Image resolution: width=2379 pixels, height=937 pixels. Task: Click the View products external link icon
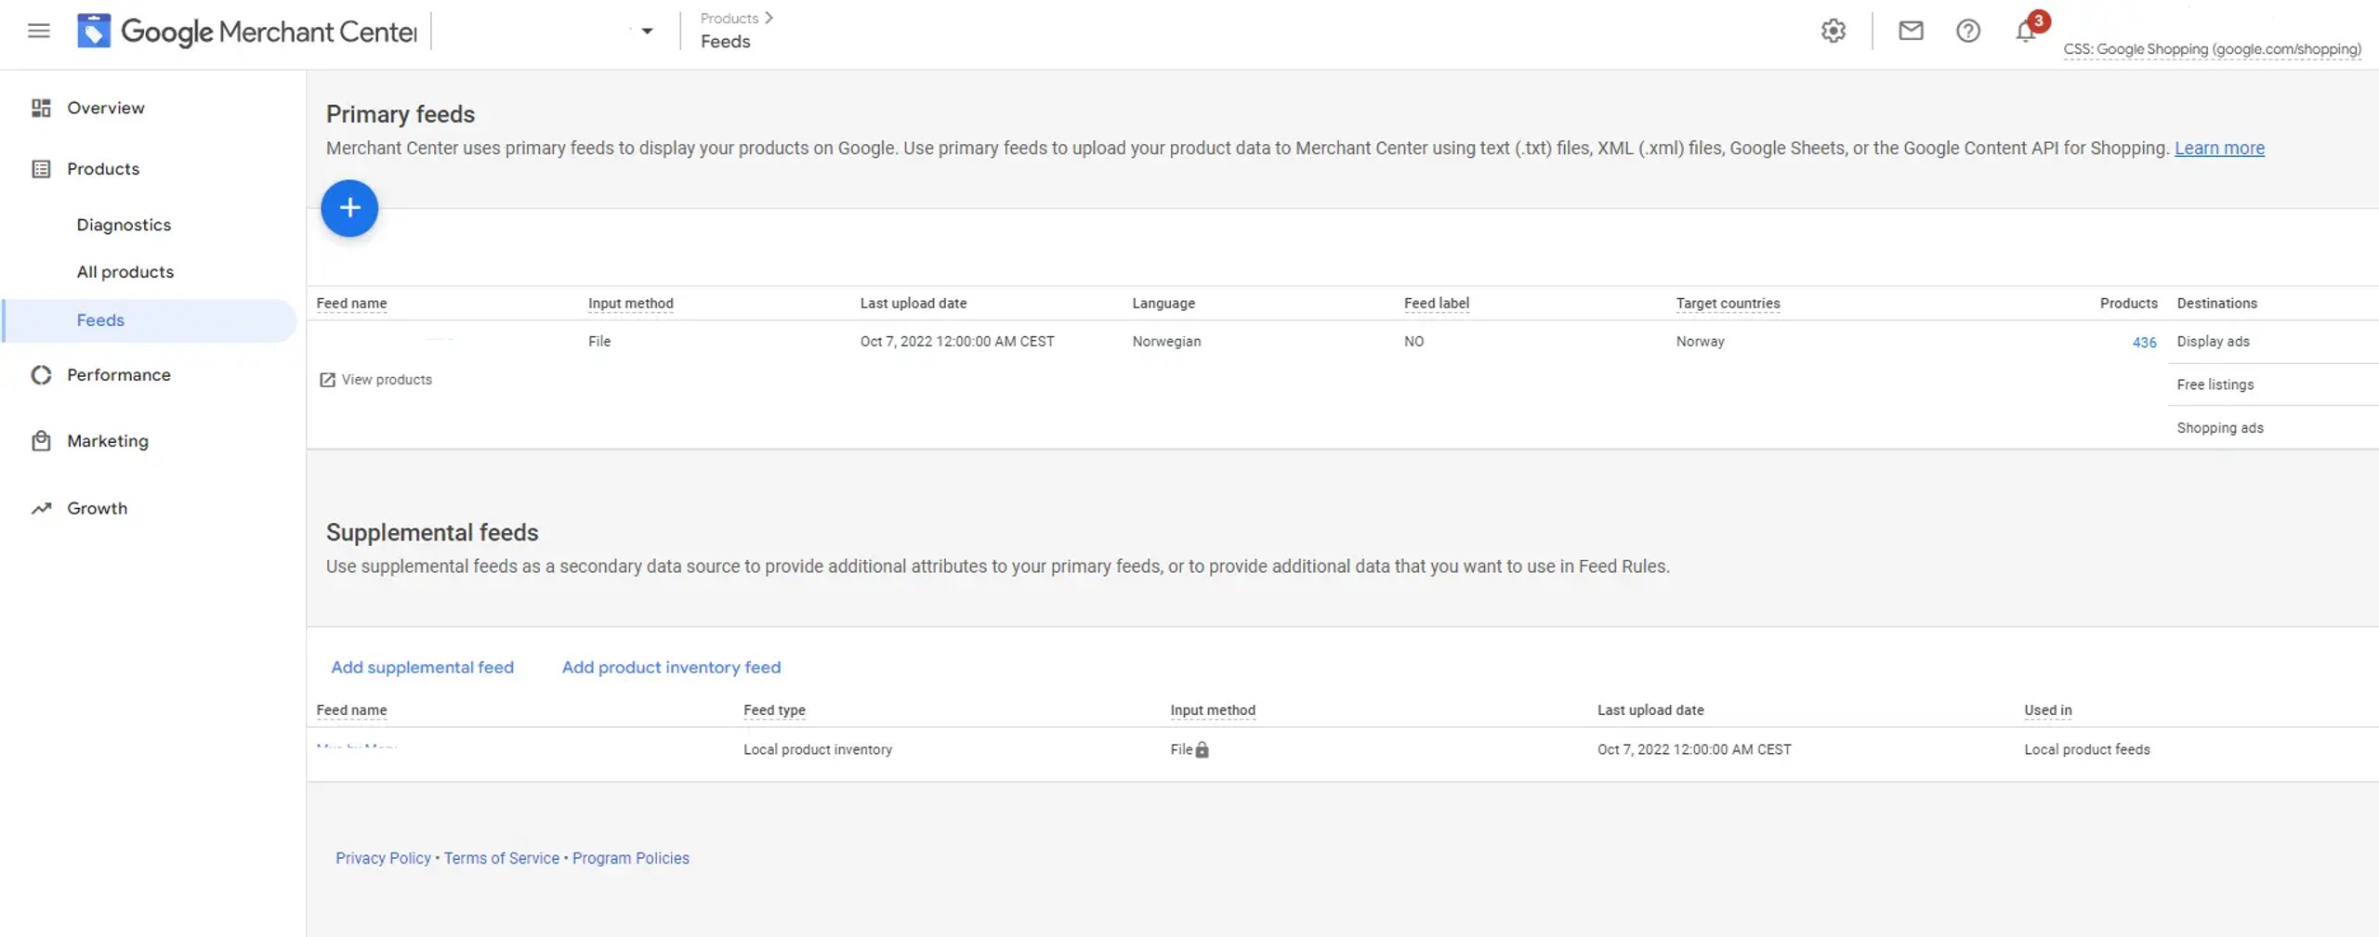(327, 380)
